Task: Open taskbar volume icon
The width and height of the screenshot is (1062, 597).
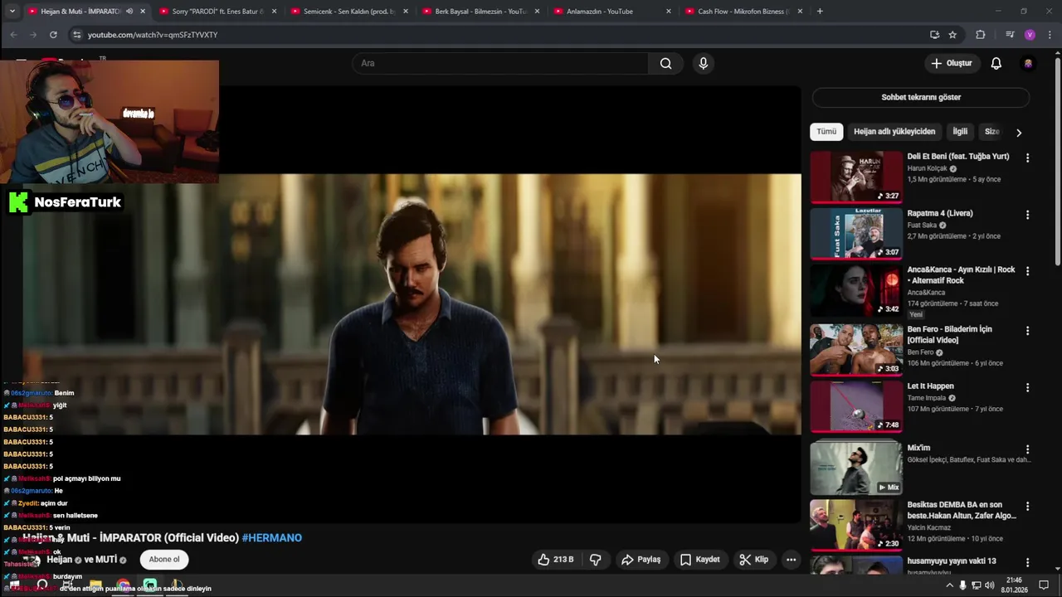Action: click(x=989, y=585)
